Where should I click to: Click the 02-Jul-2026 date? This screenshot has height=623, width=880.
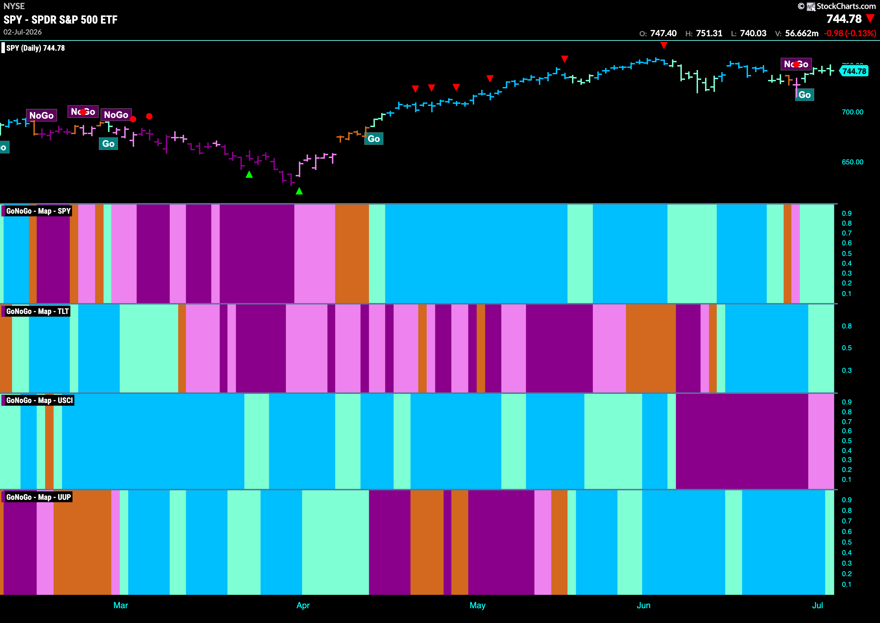23,32
